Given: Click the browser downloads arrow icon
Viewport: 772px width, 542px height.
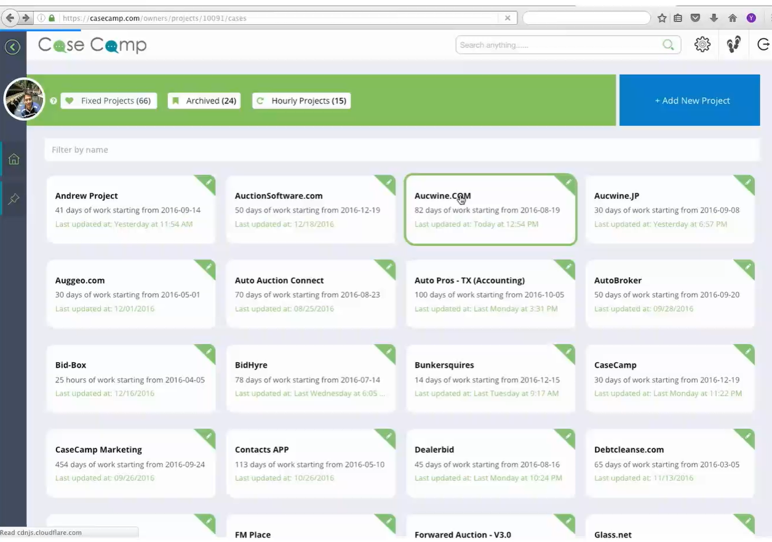Looking at the screenshot, I should (x=714, y=18).
